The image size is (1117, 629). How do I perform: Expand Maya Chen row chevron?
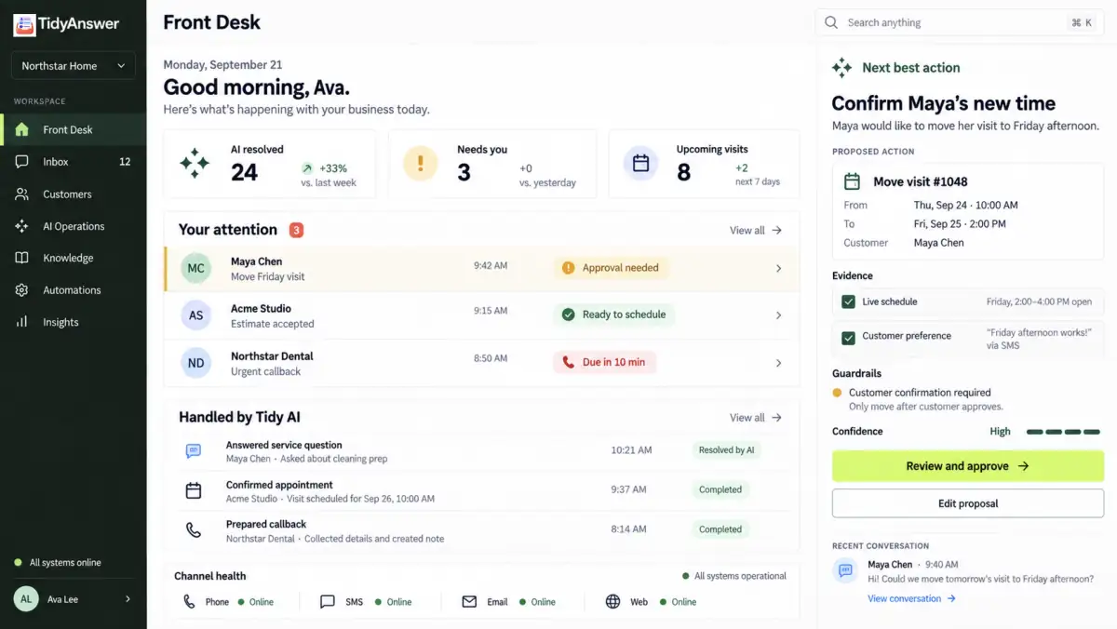(779, 268)
